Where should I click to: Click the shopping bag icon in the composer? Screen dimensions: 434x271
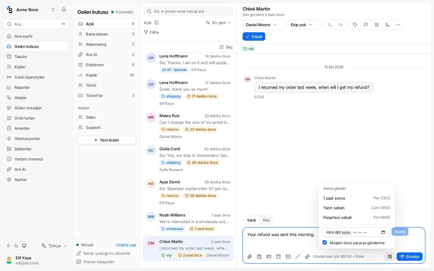[x=259, y=256]
